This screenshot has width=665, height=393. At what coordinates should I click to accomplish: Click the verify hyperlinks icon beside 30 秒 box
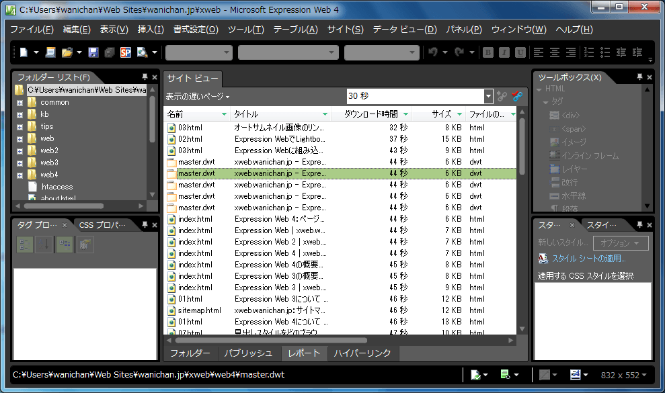pyautogui.click(x=502, y=96)
